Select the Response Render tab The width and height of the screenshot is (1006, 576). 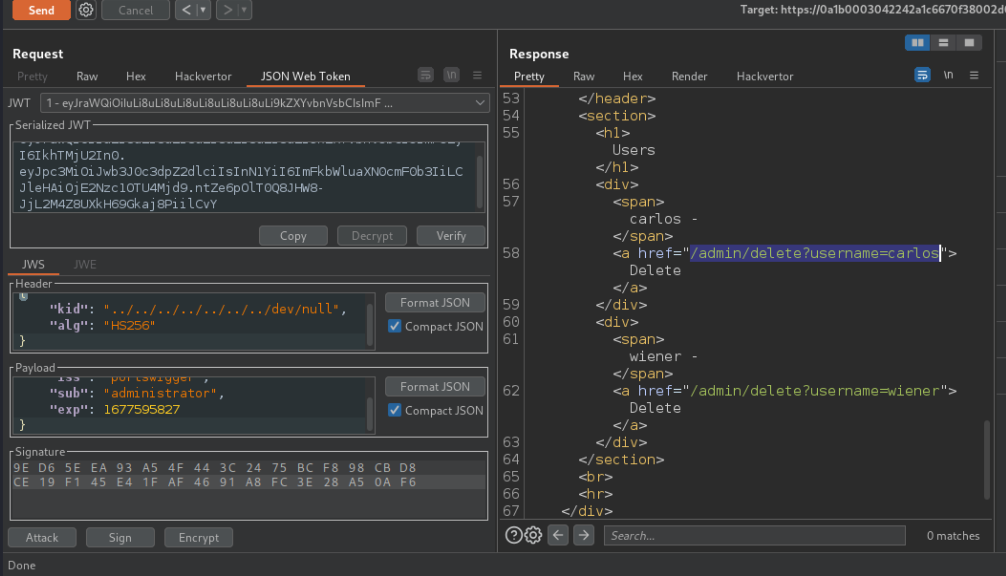point(690,76)
